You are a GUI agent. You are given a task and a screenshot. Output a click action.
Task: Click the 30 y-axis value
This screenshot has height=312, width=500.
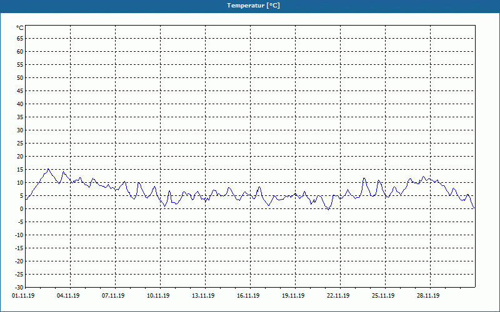[20, 130]
